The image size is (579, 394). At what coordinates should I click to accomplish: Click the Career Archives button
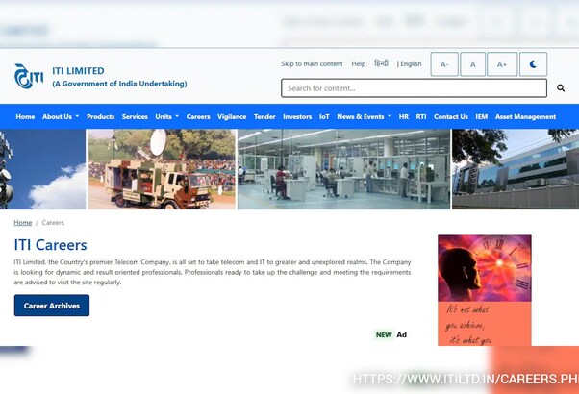tap(52, 306)
